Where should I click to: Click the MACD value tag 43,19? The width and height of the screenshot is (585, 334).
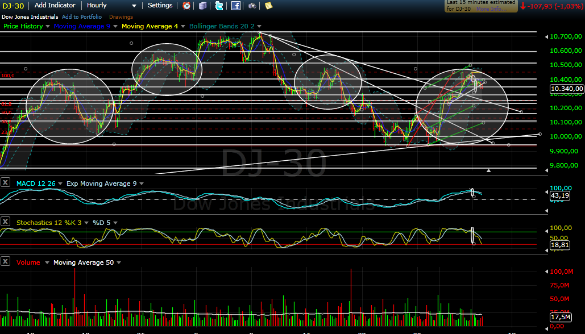(x=559, y=196)
